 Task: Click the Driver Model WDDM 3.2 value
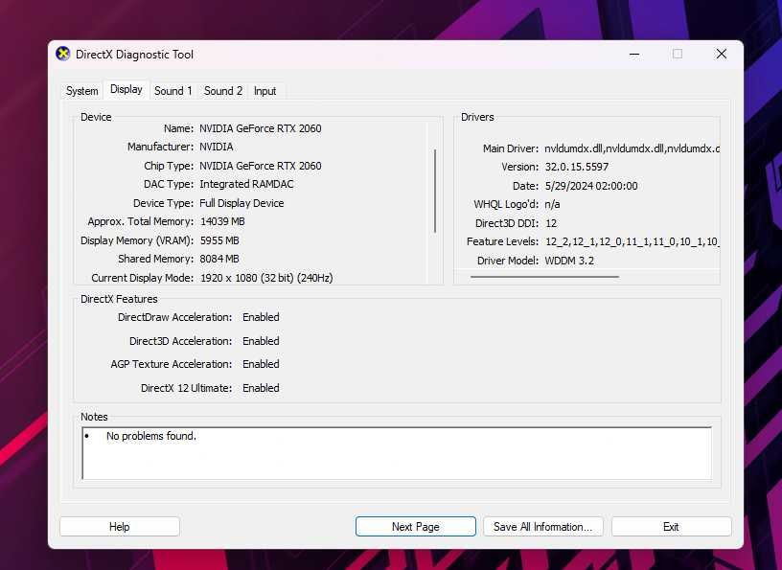pos(569,261)
